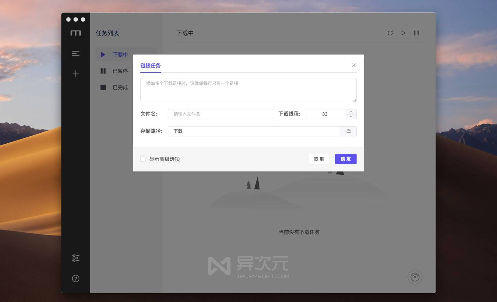Confirm the task by clicking 确定
This screenshot has width=497, height=302.
click(345, 159)
